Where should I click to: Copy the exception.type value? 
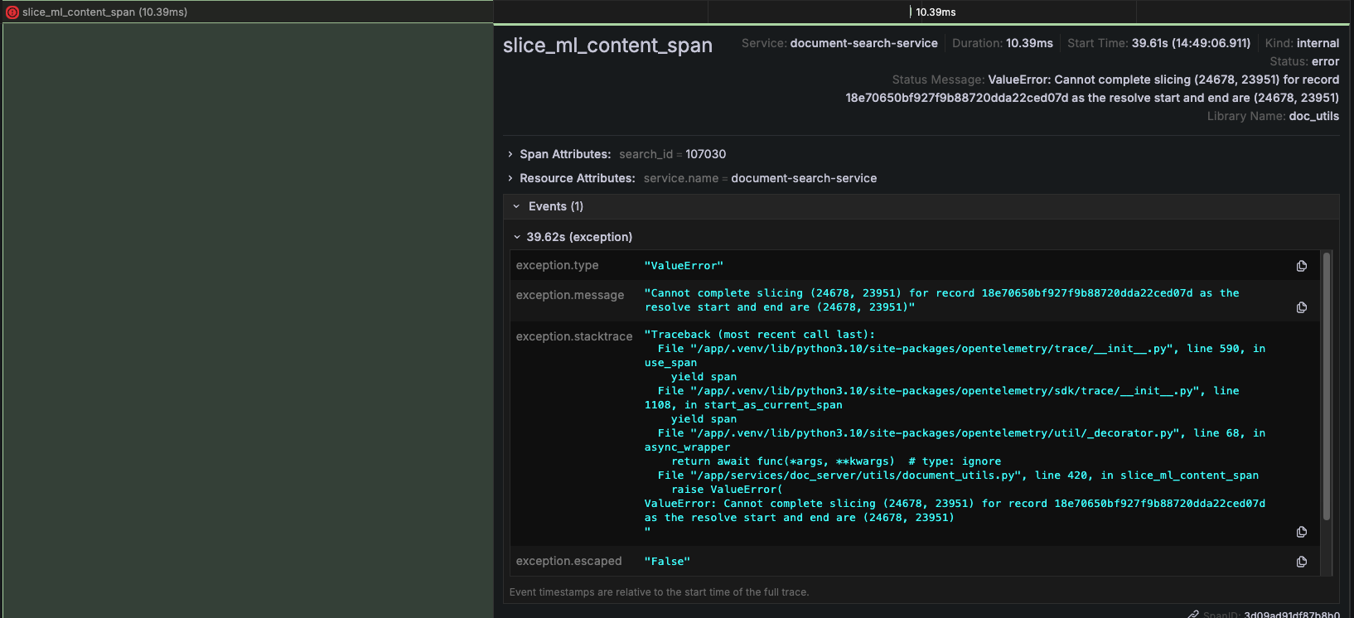point(1301,266)
